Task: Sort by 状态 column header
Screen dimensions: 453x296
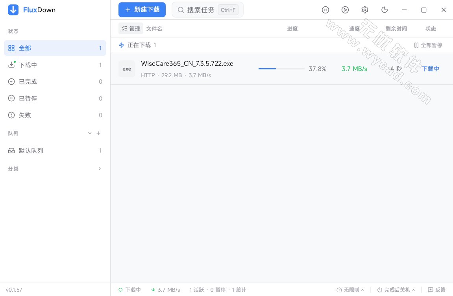Action: click(431, 29)
